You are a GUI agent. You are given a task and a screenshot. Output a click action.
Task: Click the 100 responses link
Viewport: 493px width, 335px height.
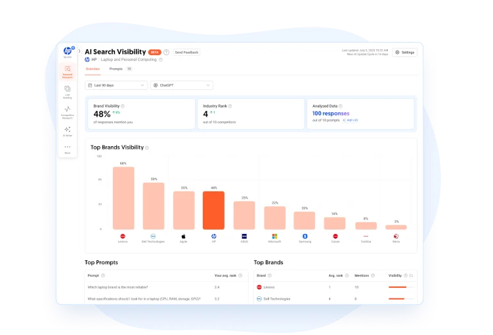point(331,113)
